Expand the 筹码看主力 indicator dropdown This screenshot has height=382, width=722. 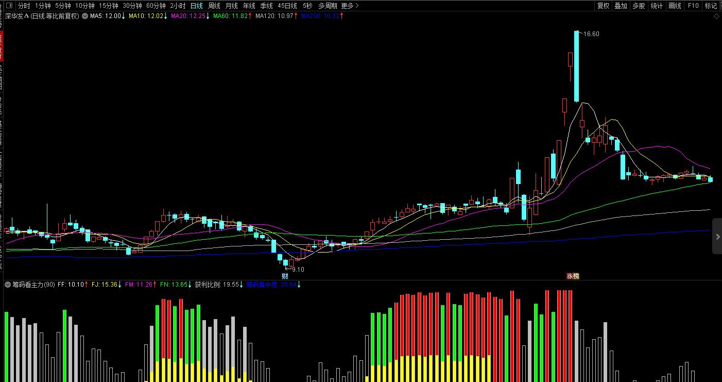pyautogui.click(x=8, y=284)
